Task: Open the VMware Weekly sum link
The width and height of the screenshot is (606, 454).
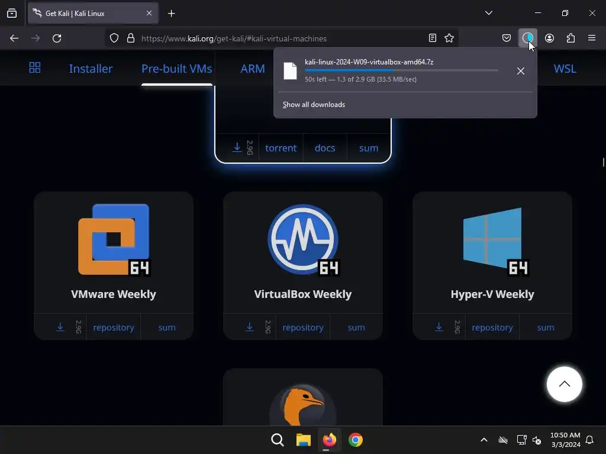Action: (x=167, y=327)
